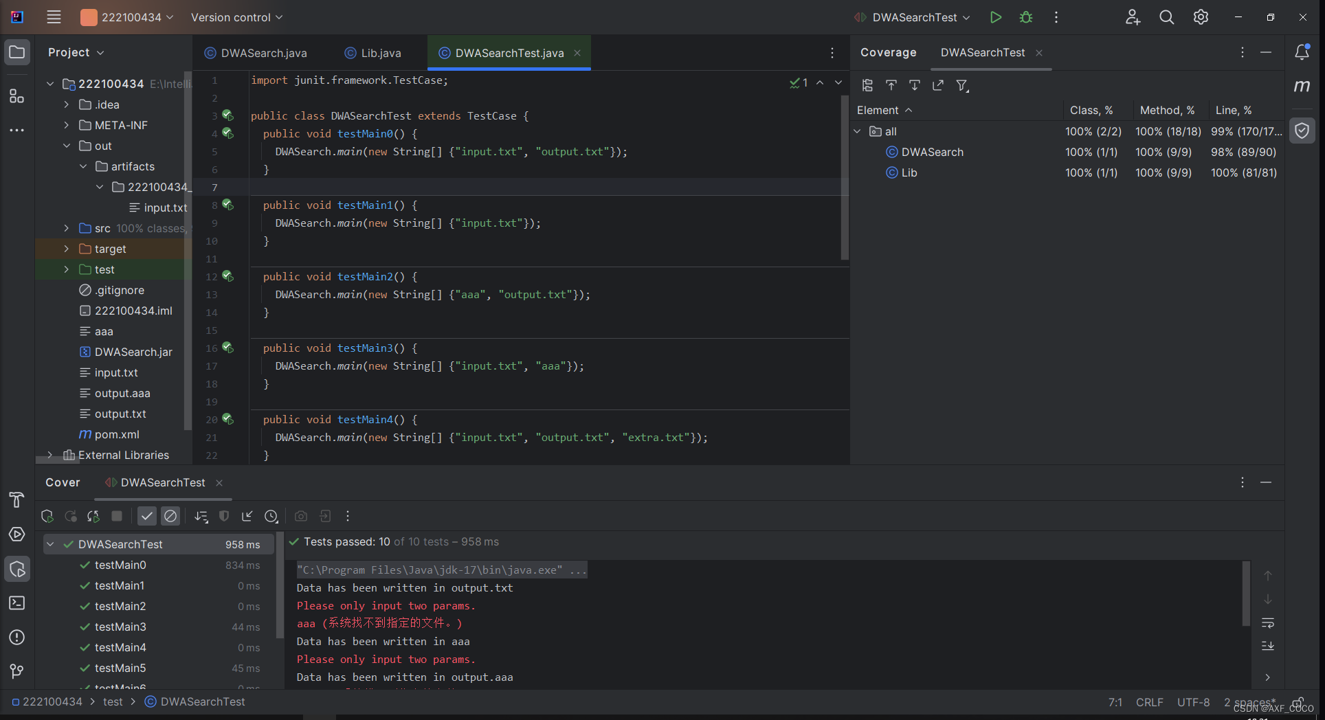Click UTF-8 encoding in status bar
Viewport: 1325px width, 720px height.
pos(1193,702)
